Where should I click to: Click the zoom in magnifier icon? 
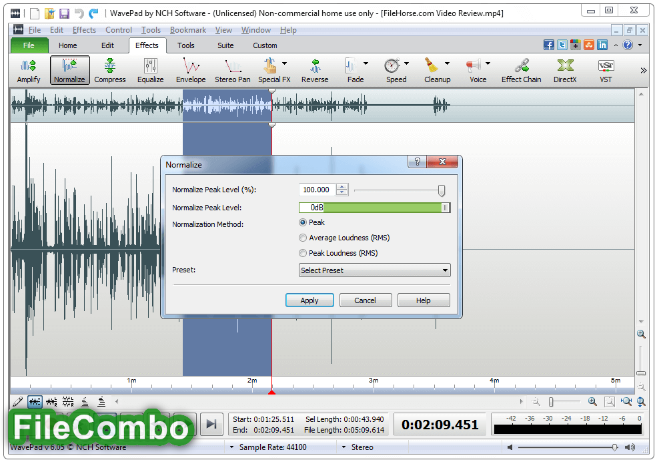pyautogui.click(x=592, y=402)
